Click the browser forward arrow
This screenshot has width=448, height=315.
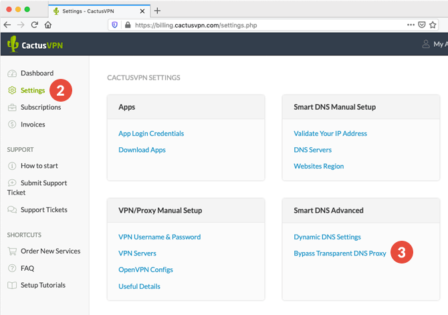pyautogui.click(x=21, y=25)
